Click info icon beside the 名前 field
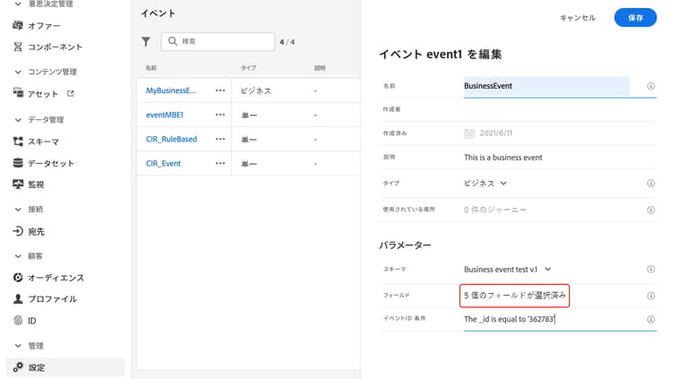Viewport: 673px width, 379px height. 651,86
